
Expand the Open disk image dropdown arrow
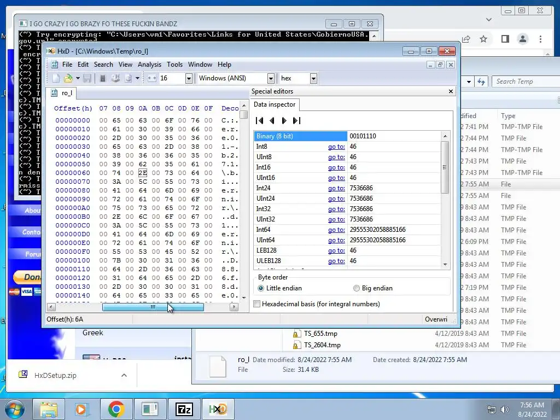[x=137, y=78]
